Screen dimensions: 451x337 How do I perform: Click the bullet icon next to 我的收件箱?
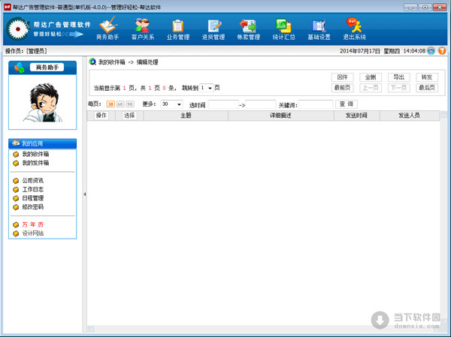(x=16, y=155)
